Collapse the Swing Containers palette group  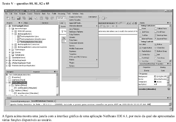tap(140, 26)
